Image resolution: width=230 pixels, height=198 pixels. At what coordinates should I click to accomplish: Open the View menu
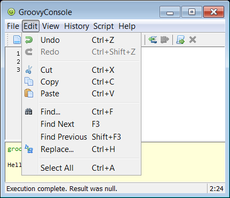[51, 26]
